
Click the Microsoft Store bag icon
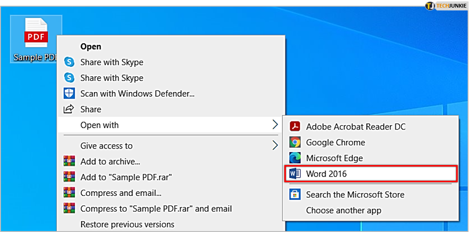(295, 195)
